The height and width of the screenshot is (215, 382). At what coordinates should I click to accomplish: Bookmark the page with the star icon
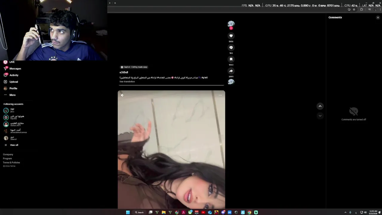pyautogui.click(x=354, y=10)
